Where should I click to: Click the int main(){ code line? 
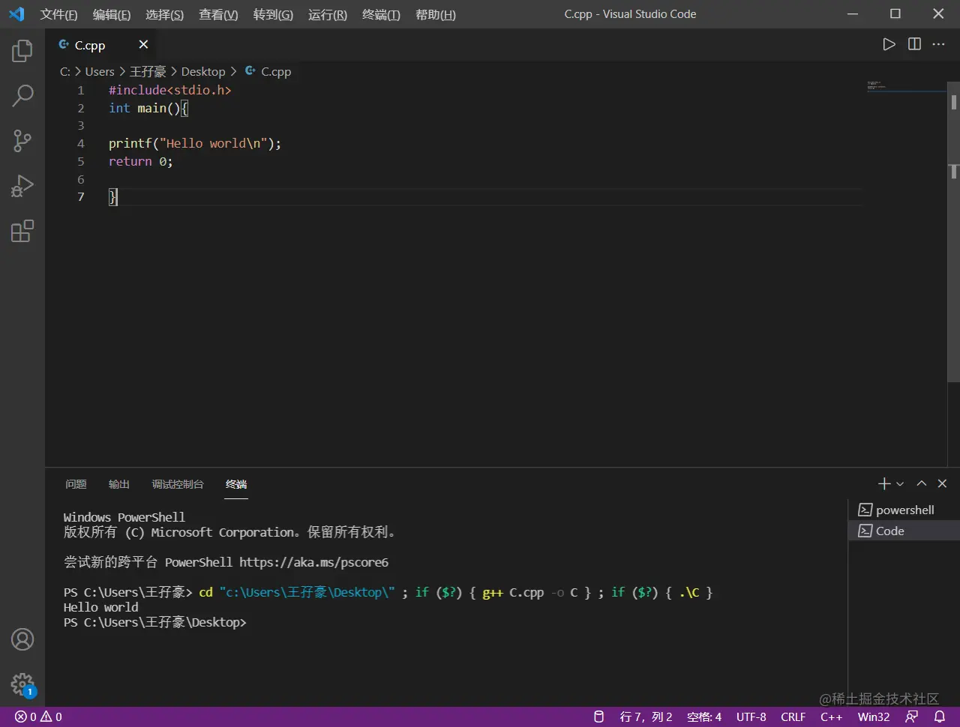[x=148, y=108]
